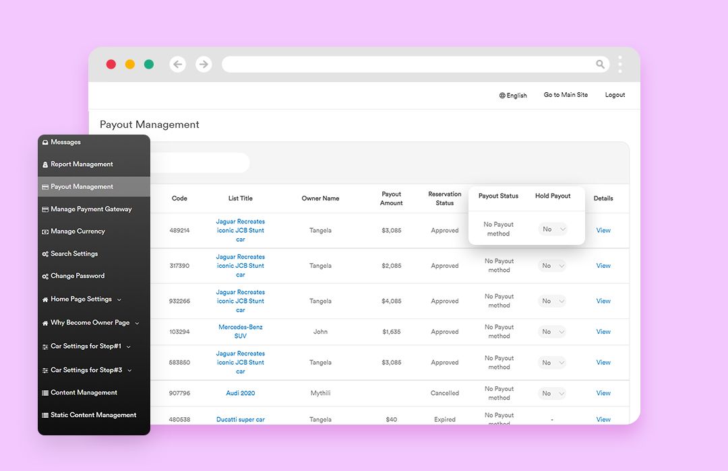Viewport: 728px width, 471px height.
Task: Click the Hold Payout column header
Action: [x=553, y=196]
